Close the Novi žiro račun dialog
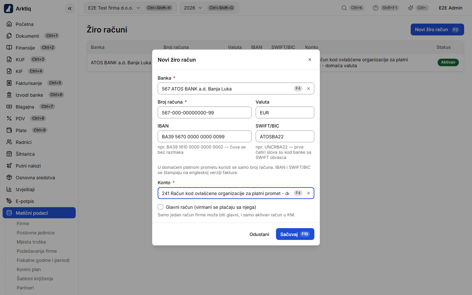 [310, 60]
